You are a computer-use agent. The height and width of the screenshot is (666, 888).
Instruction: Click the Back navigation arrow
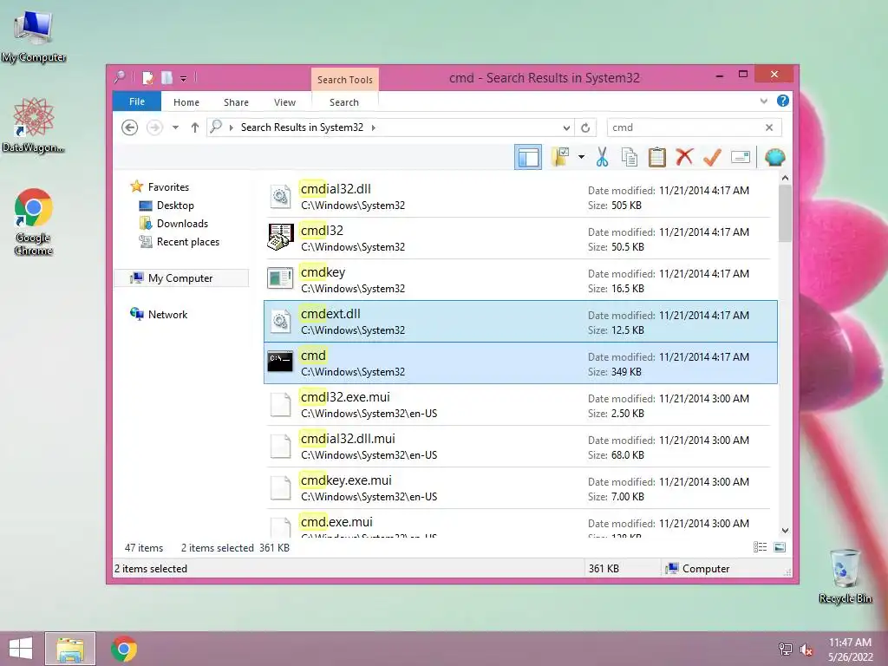point(130,127)
